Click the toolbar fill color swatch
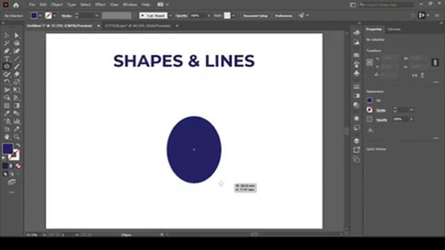445x250 pixels. pyautogui.click(x=8, y=149)
